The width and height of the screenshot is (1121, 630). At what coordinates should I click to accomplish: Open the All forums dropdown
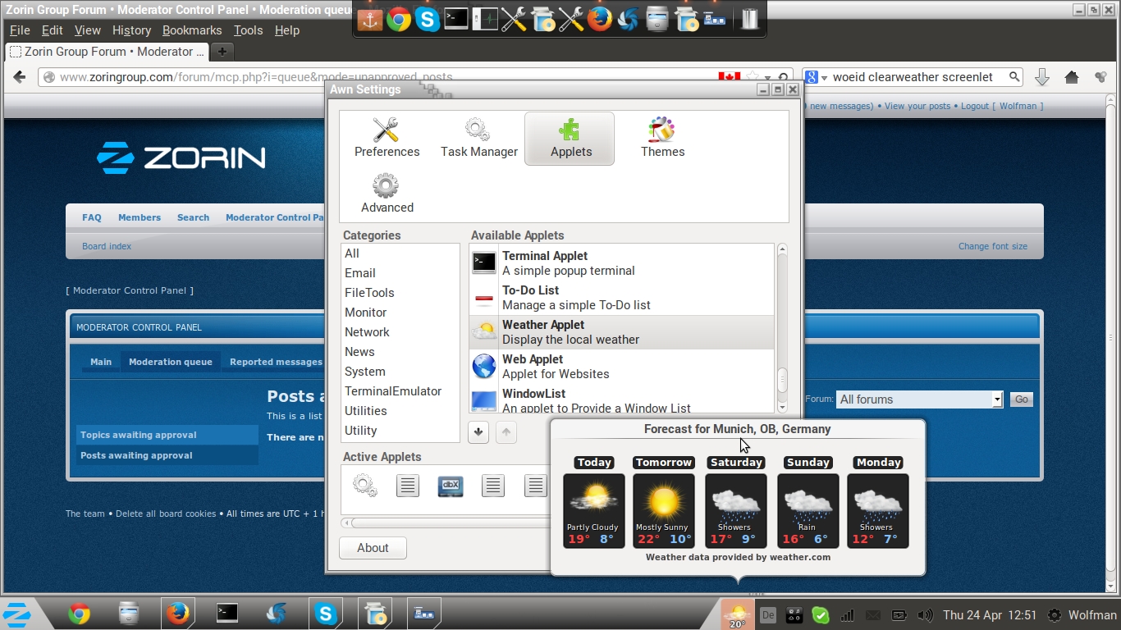click(920, 399)
